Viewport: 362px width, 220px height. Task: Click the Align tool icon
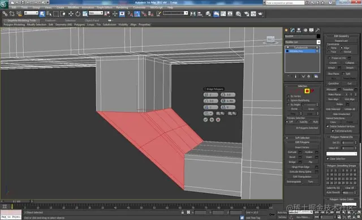200,14
